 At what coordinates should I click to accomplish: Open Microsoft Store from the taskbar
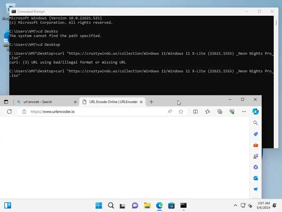coord(171,205)
